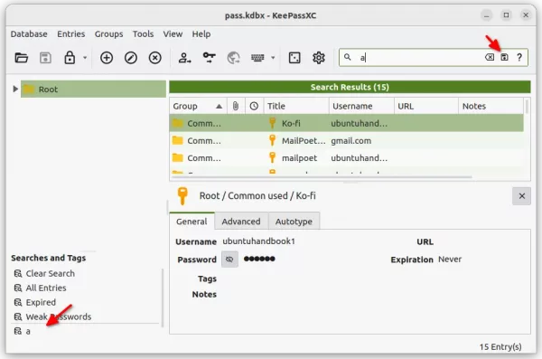The image size is (542, 359).
Task: Sort by expiry clock column header
Action: (254, 106)
